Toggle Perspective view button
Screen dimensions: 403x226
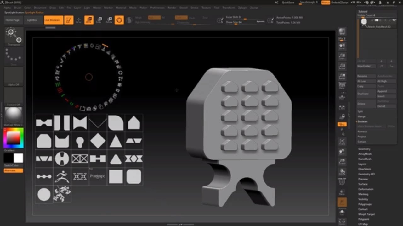pos(342,86)
